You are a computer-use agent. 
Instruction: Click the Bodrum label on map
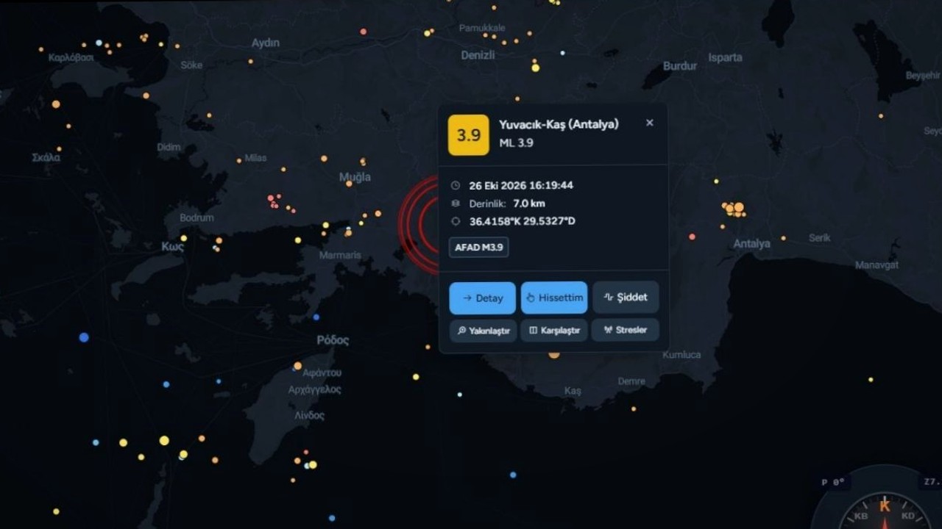coord(196,217)
